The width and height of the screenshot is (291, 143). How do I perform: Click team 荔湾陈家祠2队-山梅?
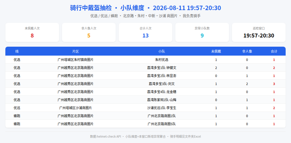[162, 100]
